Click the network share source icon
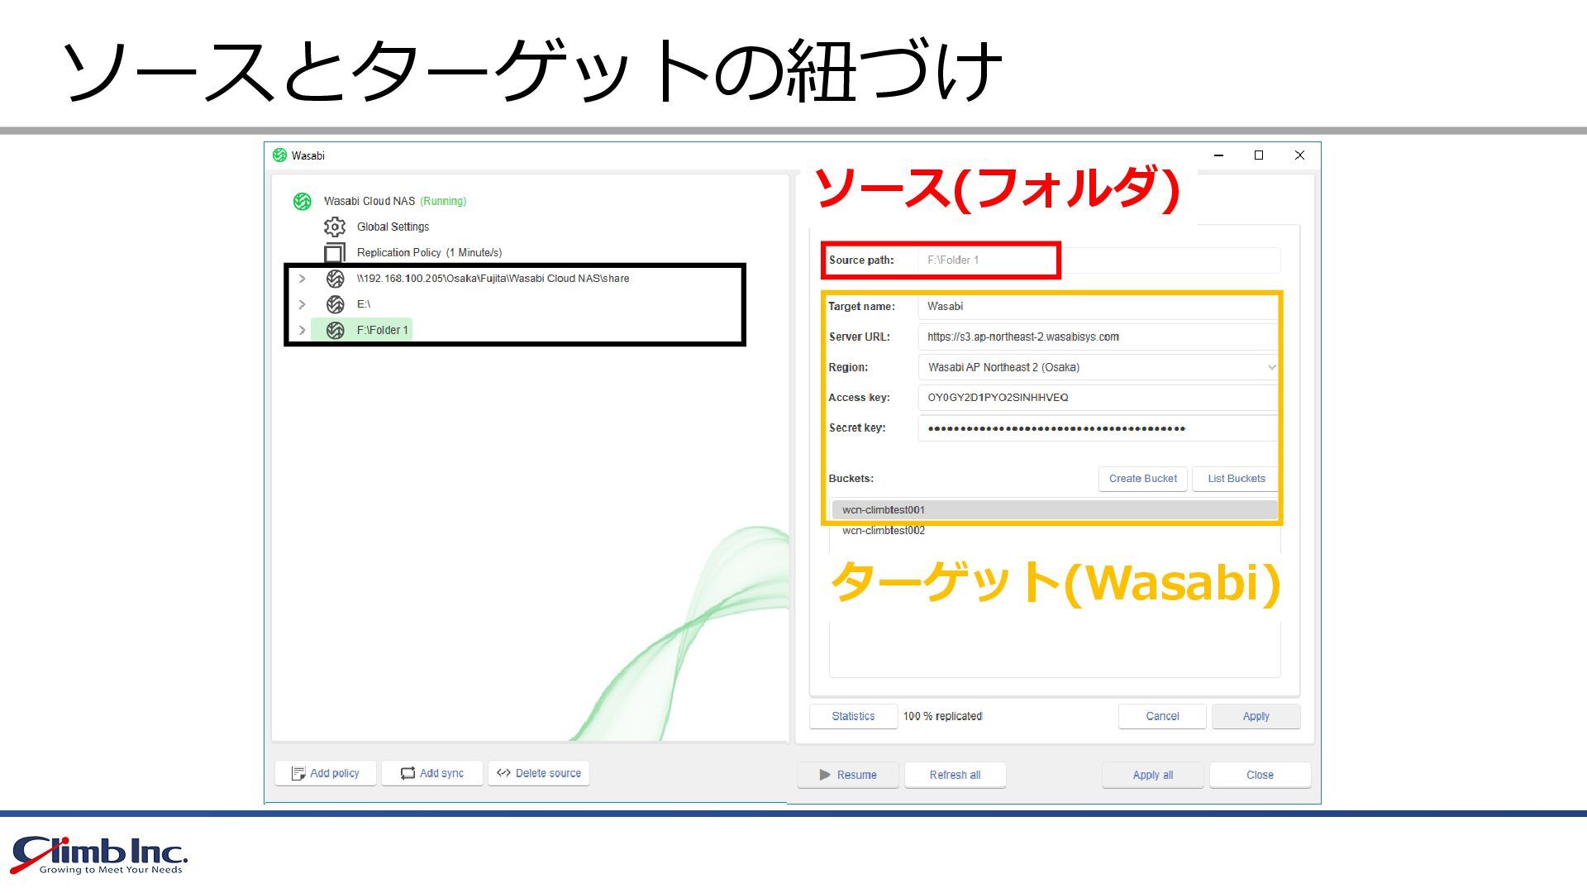 pyautogui.click(x=335, y=279)
